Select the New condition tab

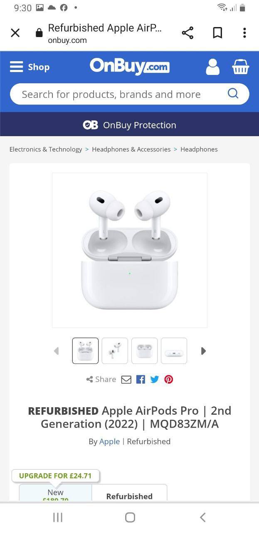point(55,493)
